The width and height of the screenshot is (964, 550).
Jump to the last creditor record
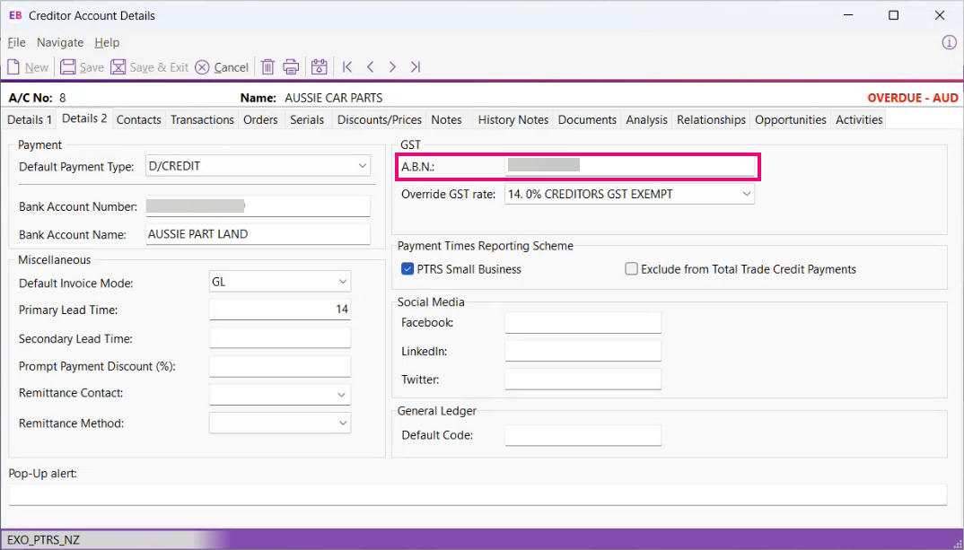pyautogui.click(x=416, y=67)
